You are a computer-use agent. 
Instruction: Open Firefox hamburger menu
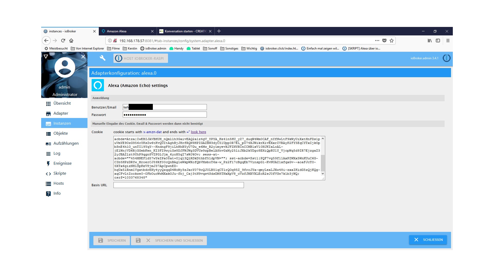coord(448,41)
